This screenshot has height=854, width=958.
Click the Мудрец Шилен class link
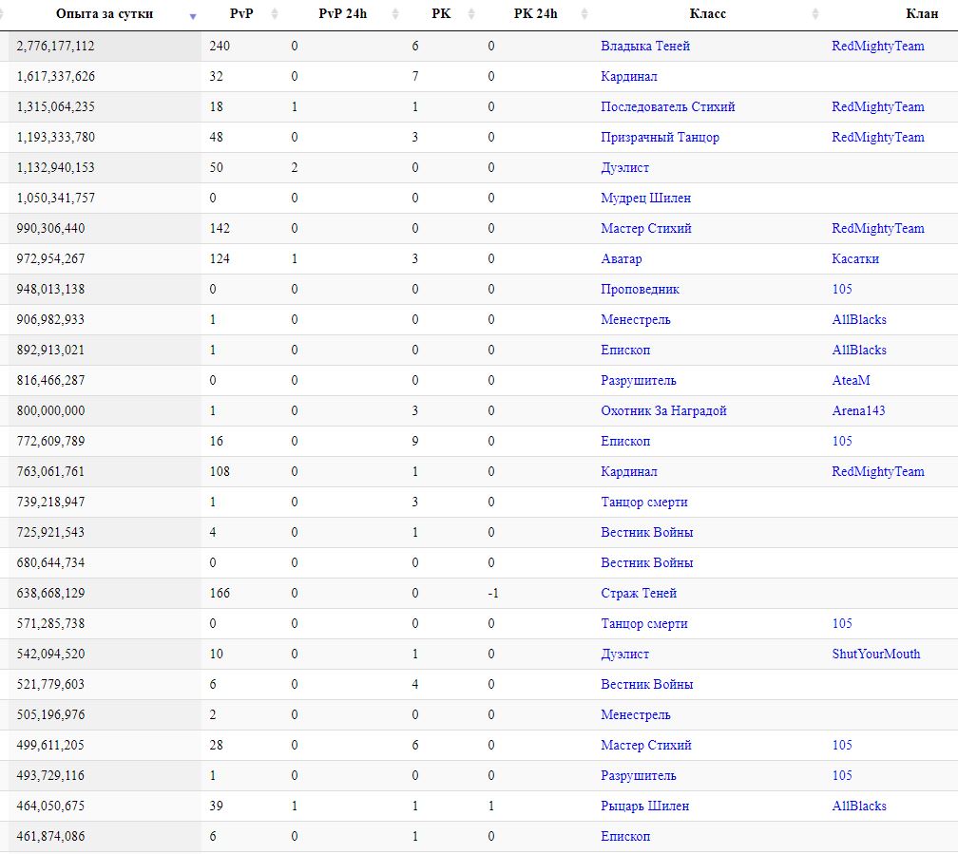point(645,198)
